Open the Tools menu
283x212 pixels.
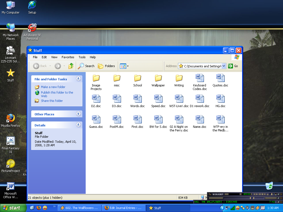(82, 57)
